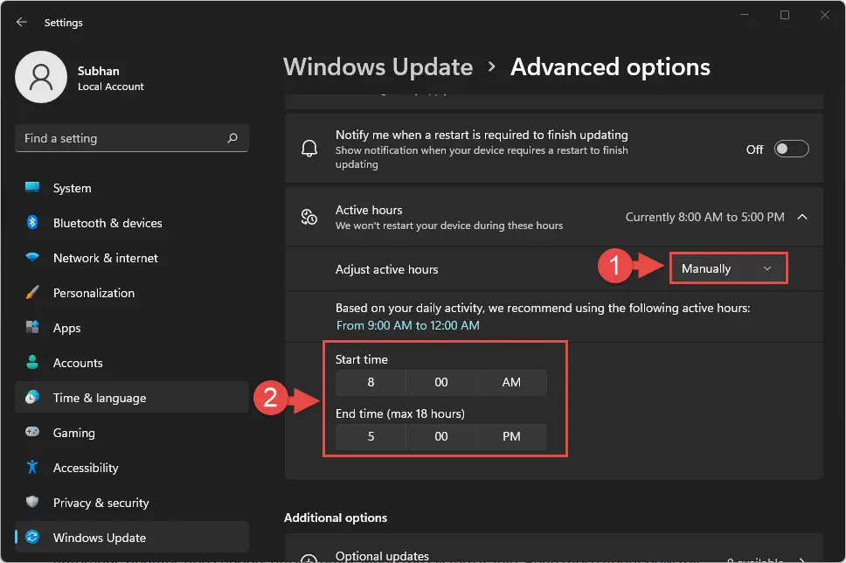Collapse the Active hours section chevron

(802, 217)
